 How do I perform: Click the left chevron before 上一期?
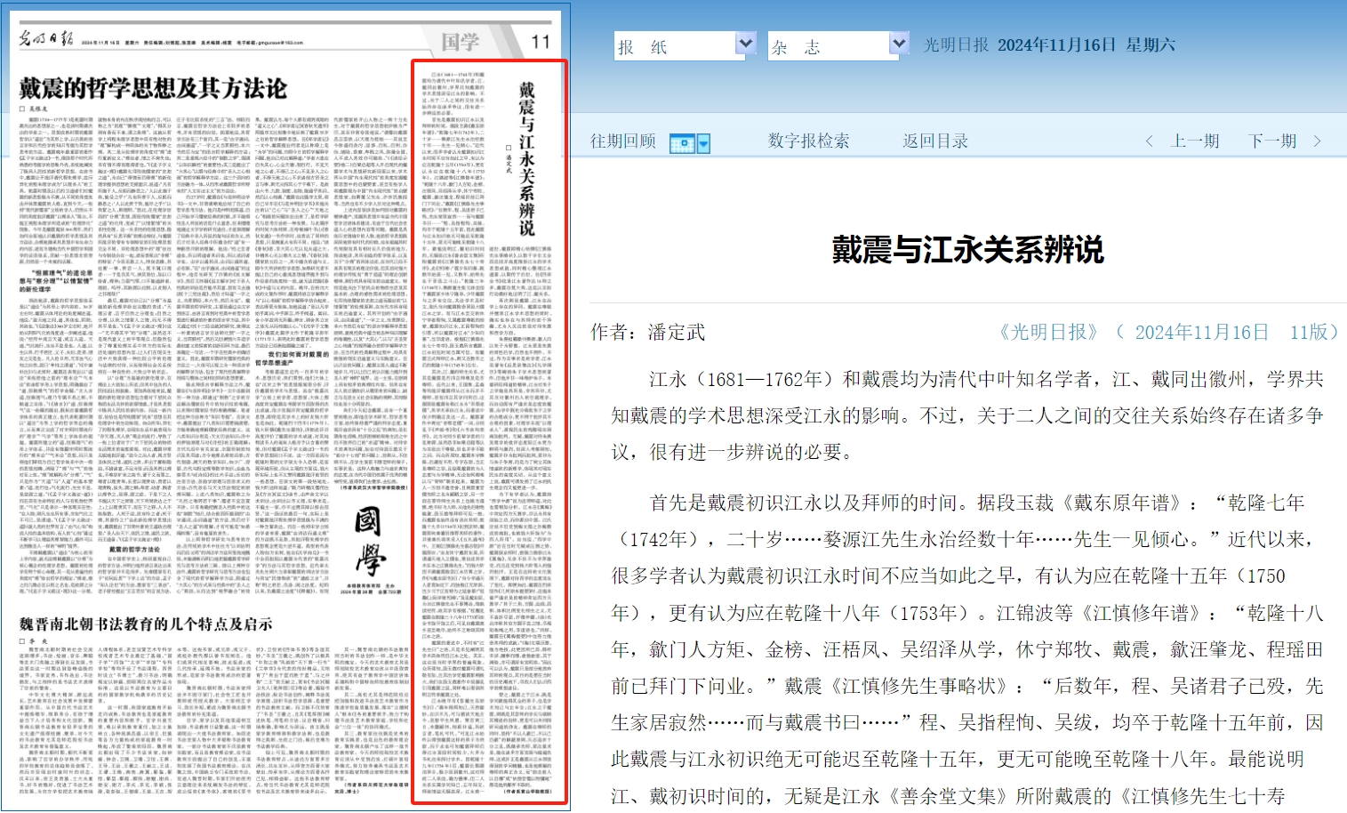1150,141
